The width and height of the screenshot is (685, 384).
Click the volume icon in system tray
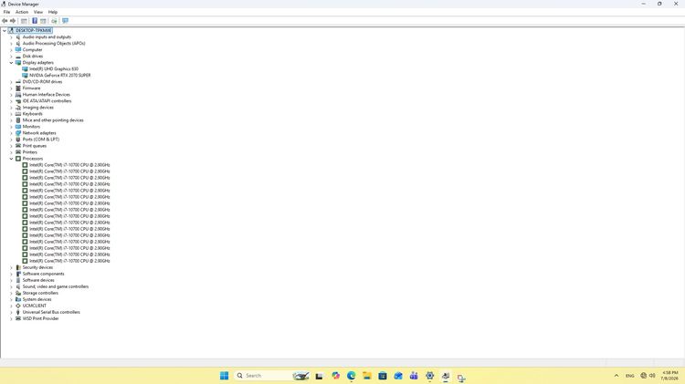[652, 376]
